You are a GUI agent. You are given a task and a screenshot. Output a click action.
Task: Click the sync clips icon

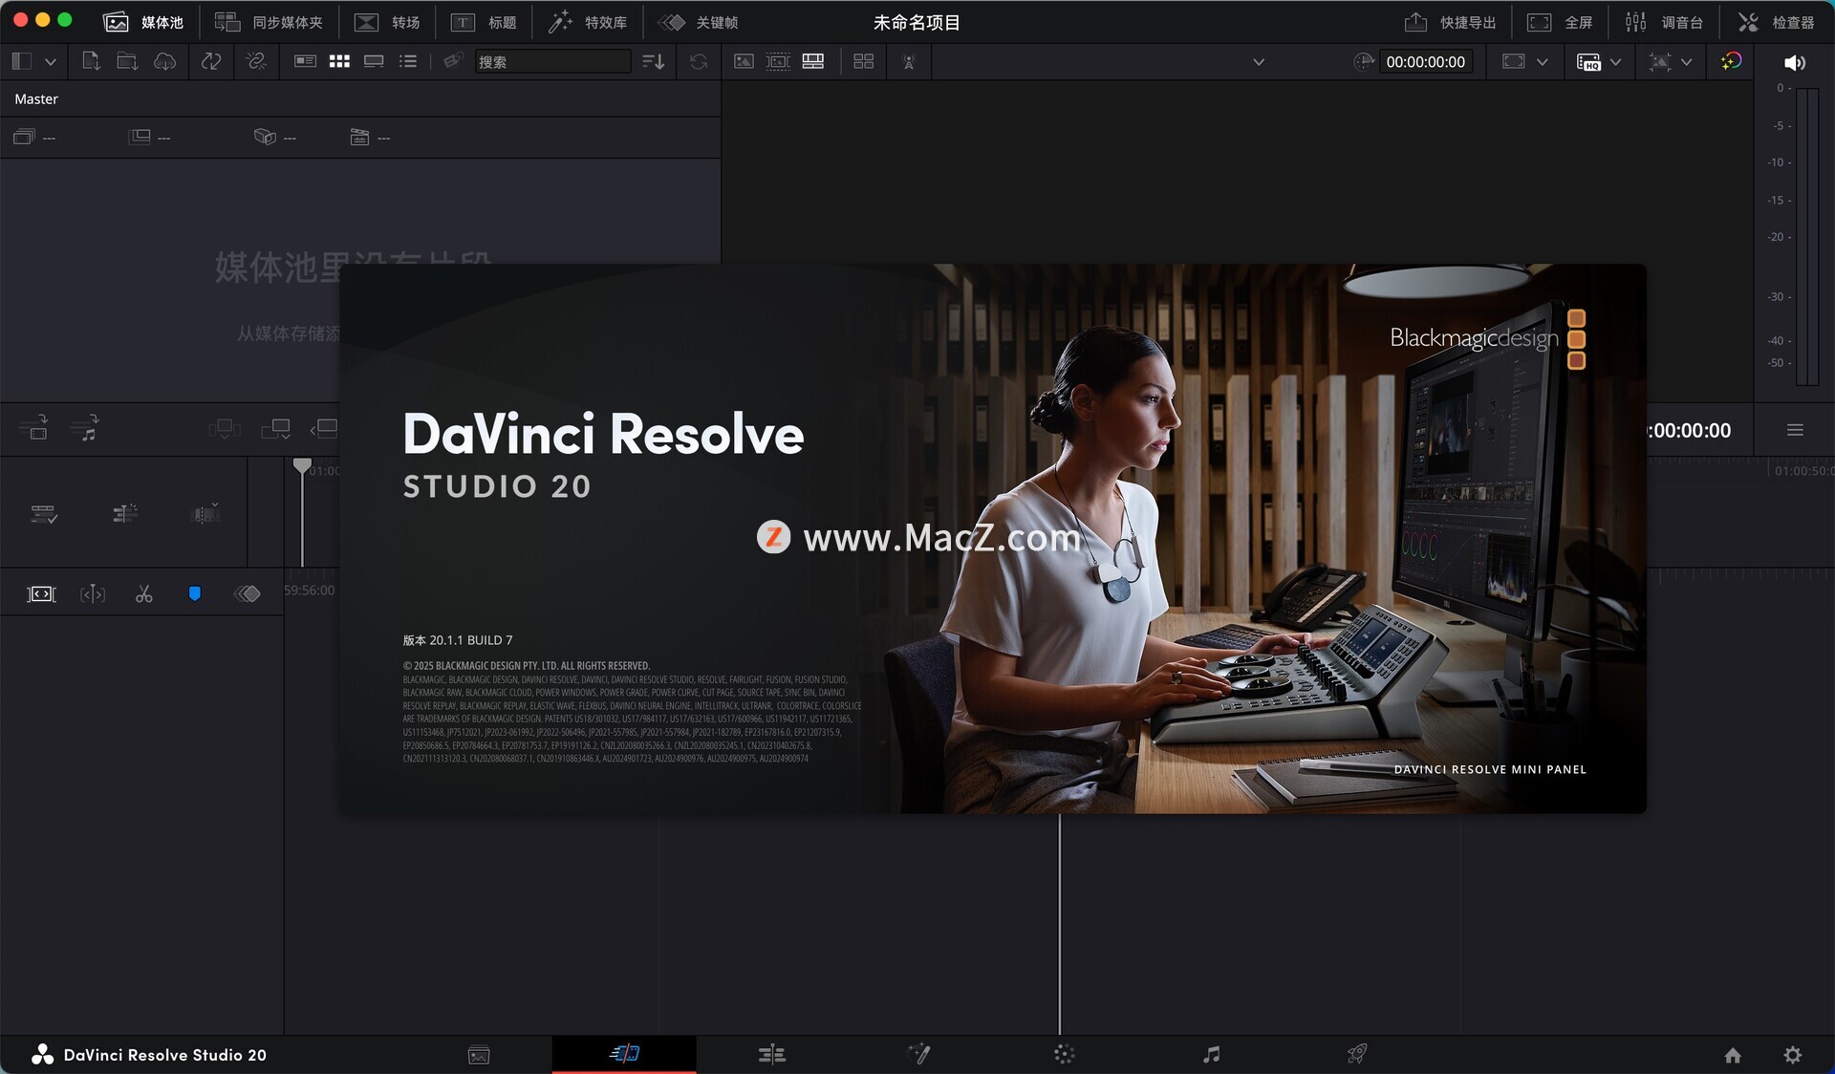[211, 61]
